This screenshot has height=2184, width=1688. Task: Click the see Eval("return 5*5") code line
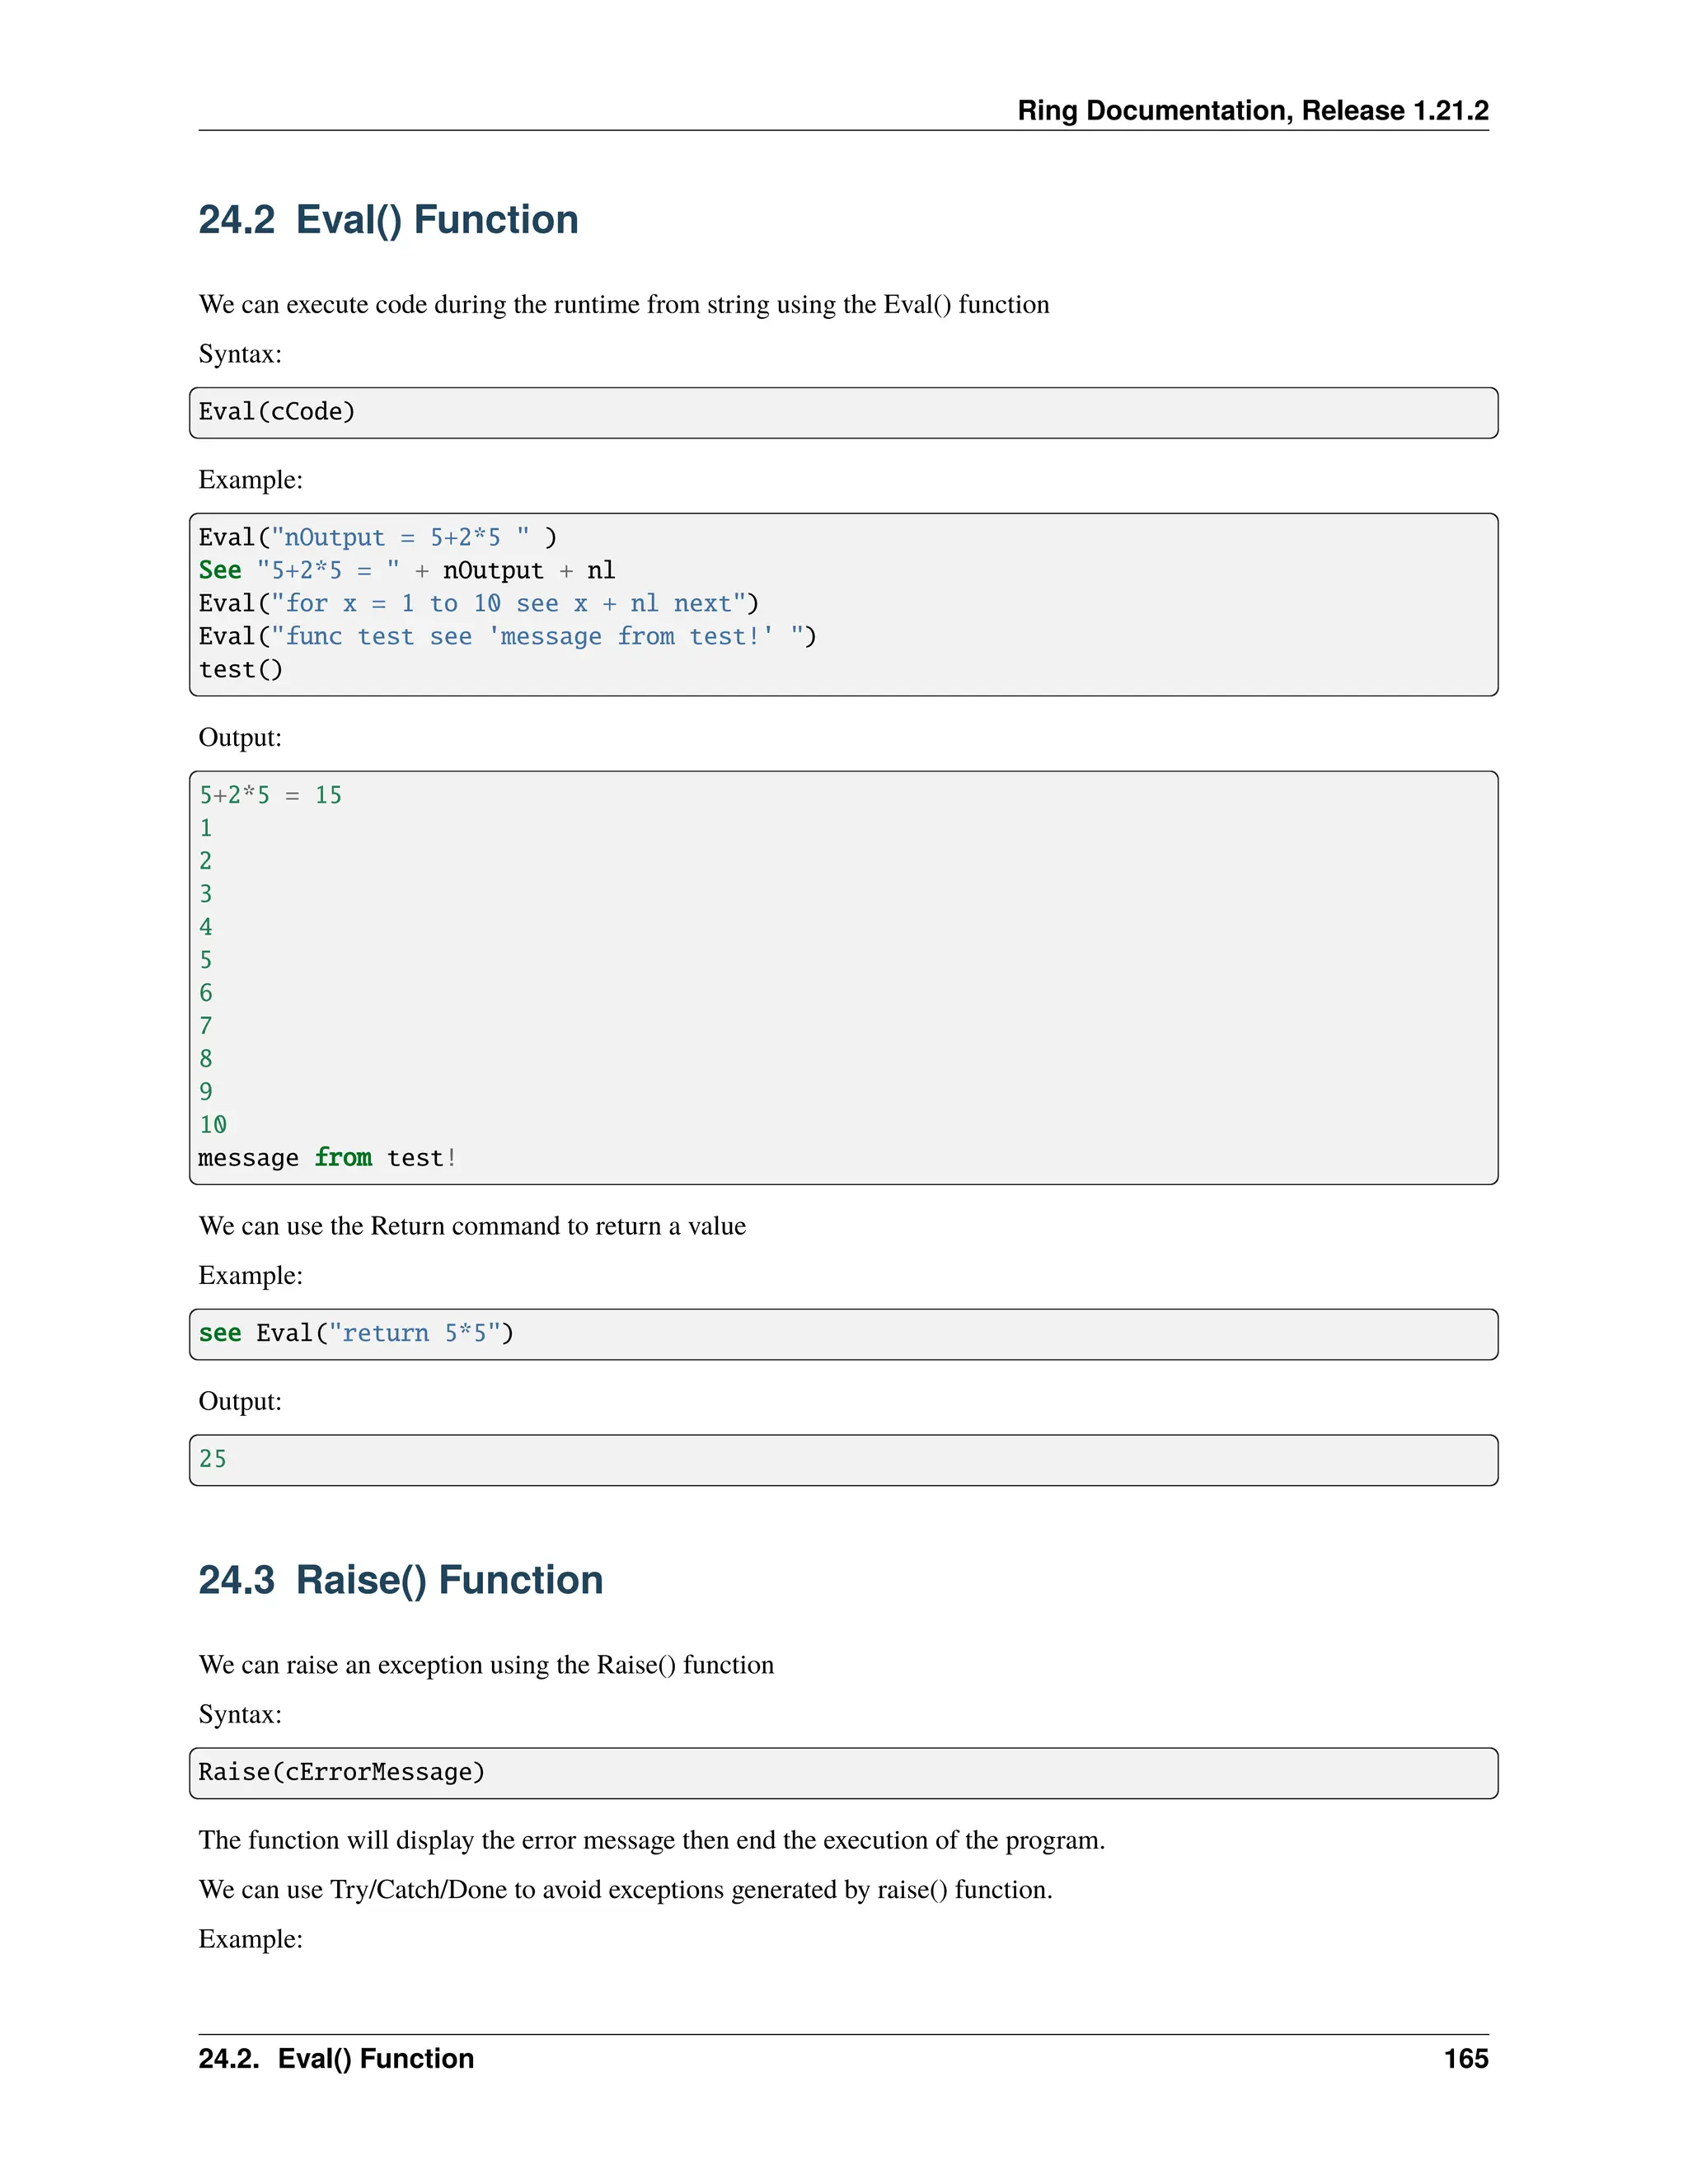356,1333
